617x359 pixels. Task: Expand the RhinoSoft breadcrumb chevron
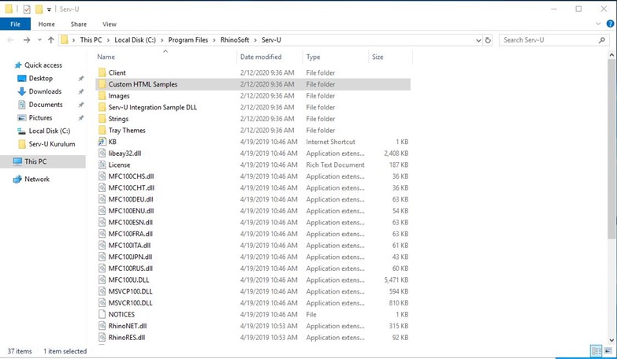point(255,40)
